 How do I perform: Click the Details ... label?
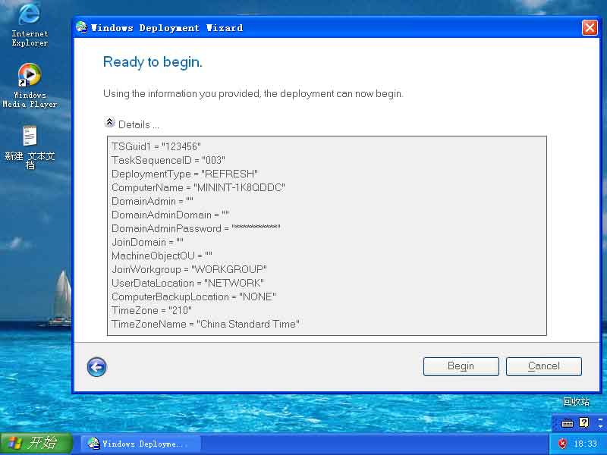(139, 124)
